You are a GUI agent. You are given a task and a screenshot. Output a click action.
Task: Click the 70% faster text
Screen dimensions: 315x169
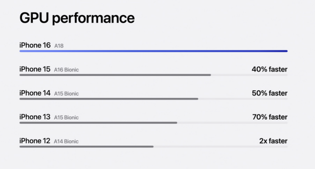pyautogui.click(x=269, y=117)
